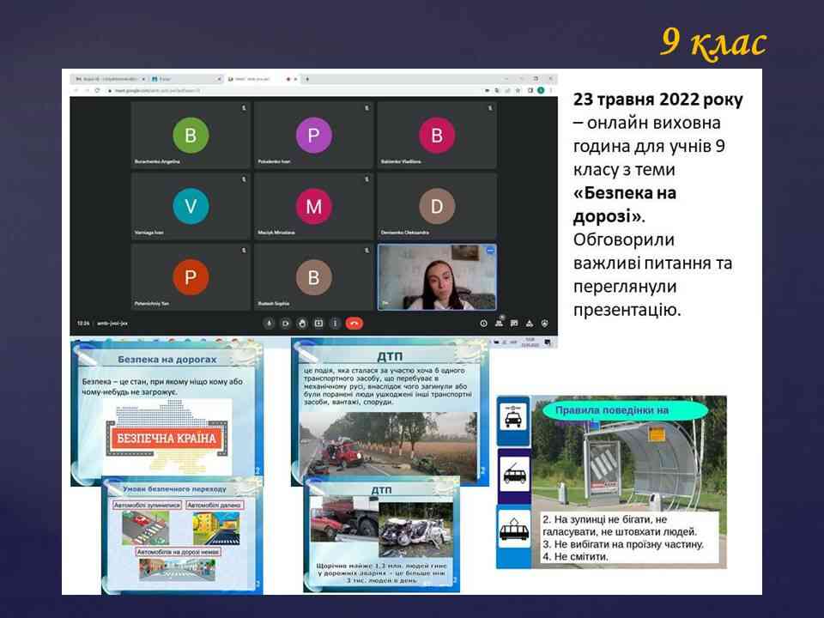Open Chrome's three-dot menu
This screenshot has height=618, width=824.
tap(551, 89)
